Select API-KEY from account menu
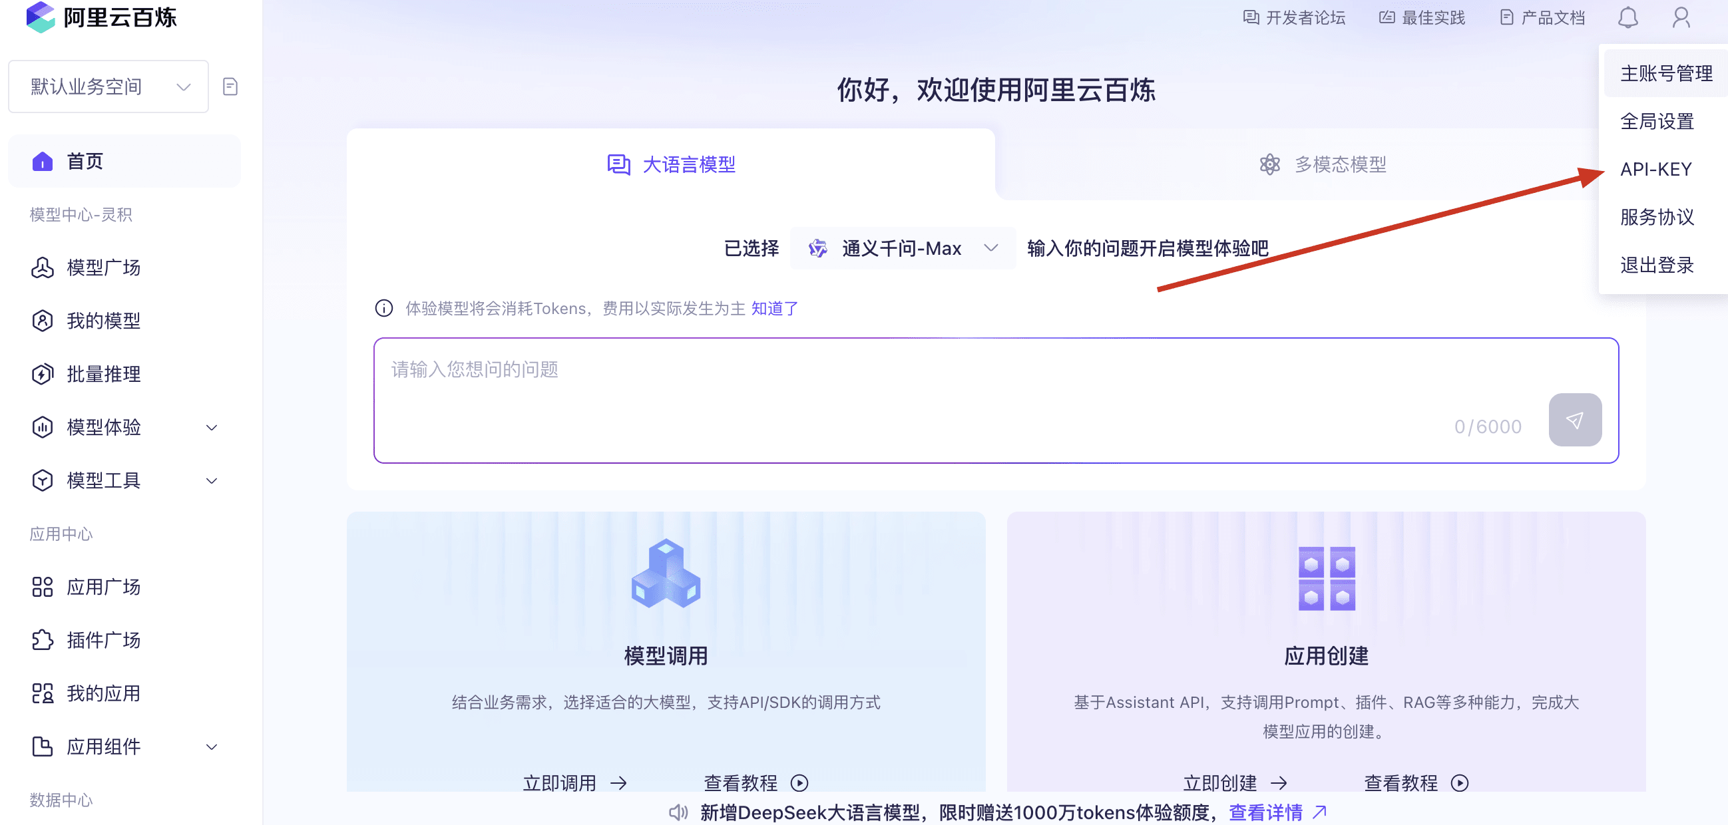The width and height of the screenshot is (1728, 825). tap(1655, 169)
